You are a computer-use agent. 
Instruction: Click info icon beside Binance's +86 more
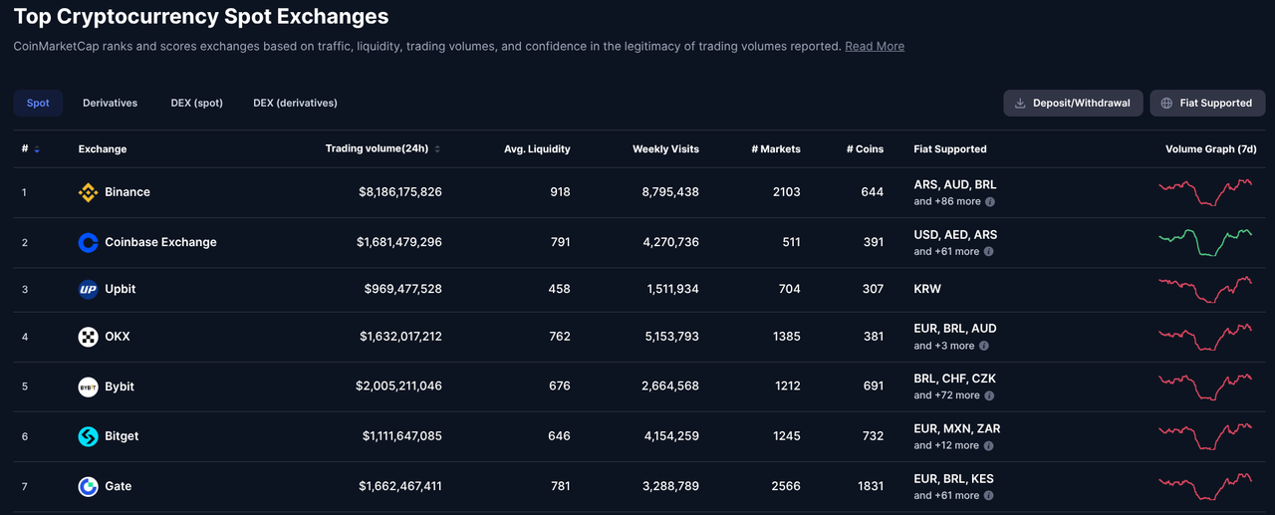coord(990,201)
